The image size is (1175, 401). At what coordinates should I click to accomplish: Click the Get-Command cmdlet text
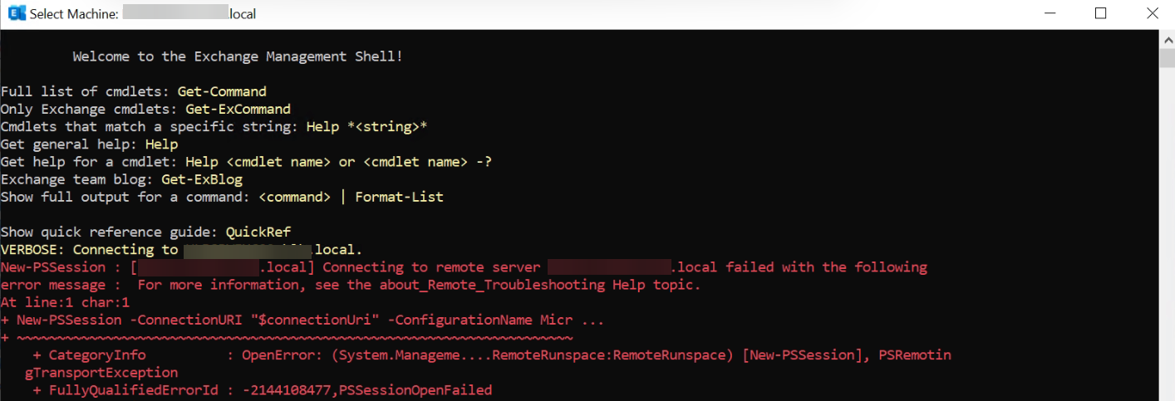(222, 91)
